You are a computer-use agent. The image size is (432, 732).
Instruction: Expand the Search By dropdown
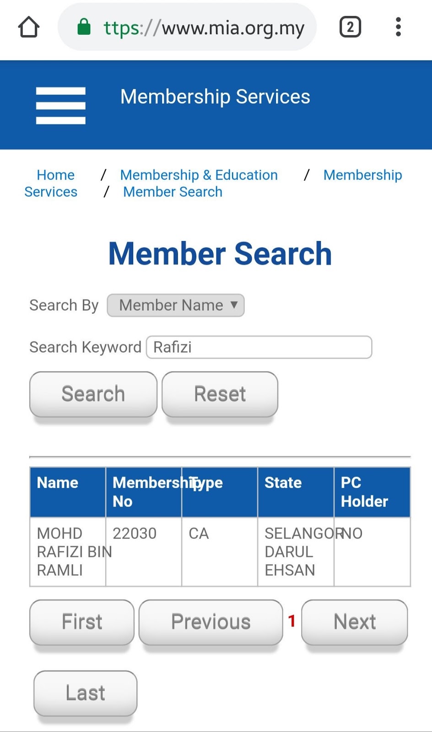pos(176,305)
